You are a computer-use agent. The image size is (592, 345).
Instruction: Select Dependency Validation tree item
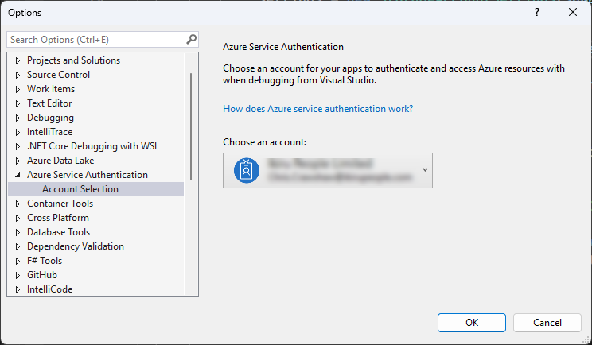[76, 246]
